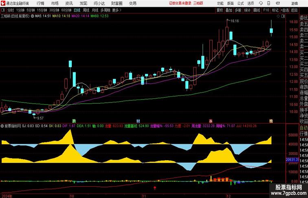The height and width of the screenshot is (198, 308).
Task: Switch to 月线 monthly period tab
Action: 95,10
